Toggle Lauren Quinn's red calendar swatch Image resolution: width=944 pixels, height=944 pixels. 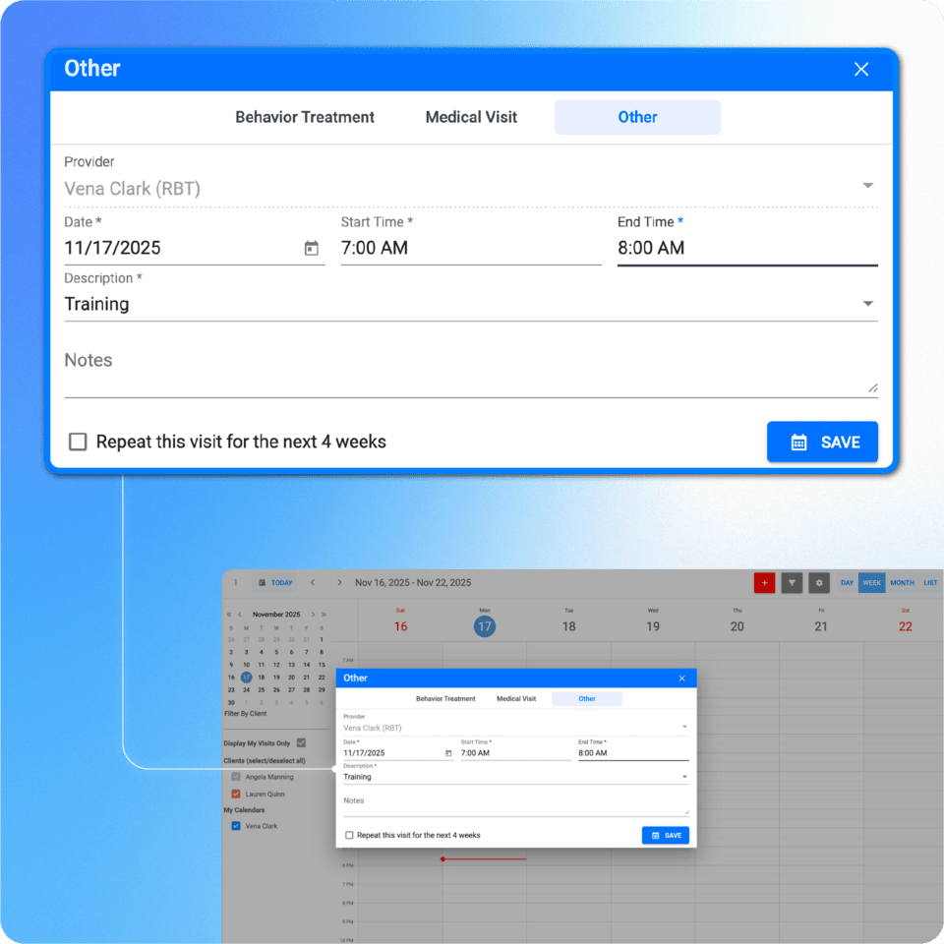coord(235,794)
